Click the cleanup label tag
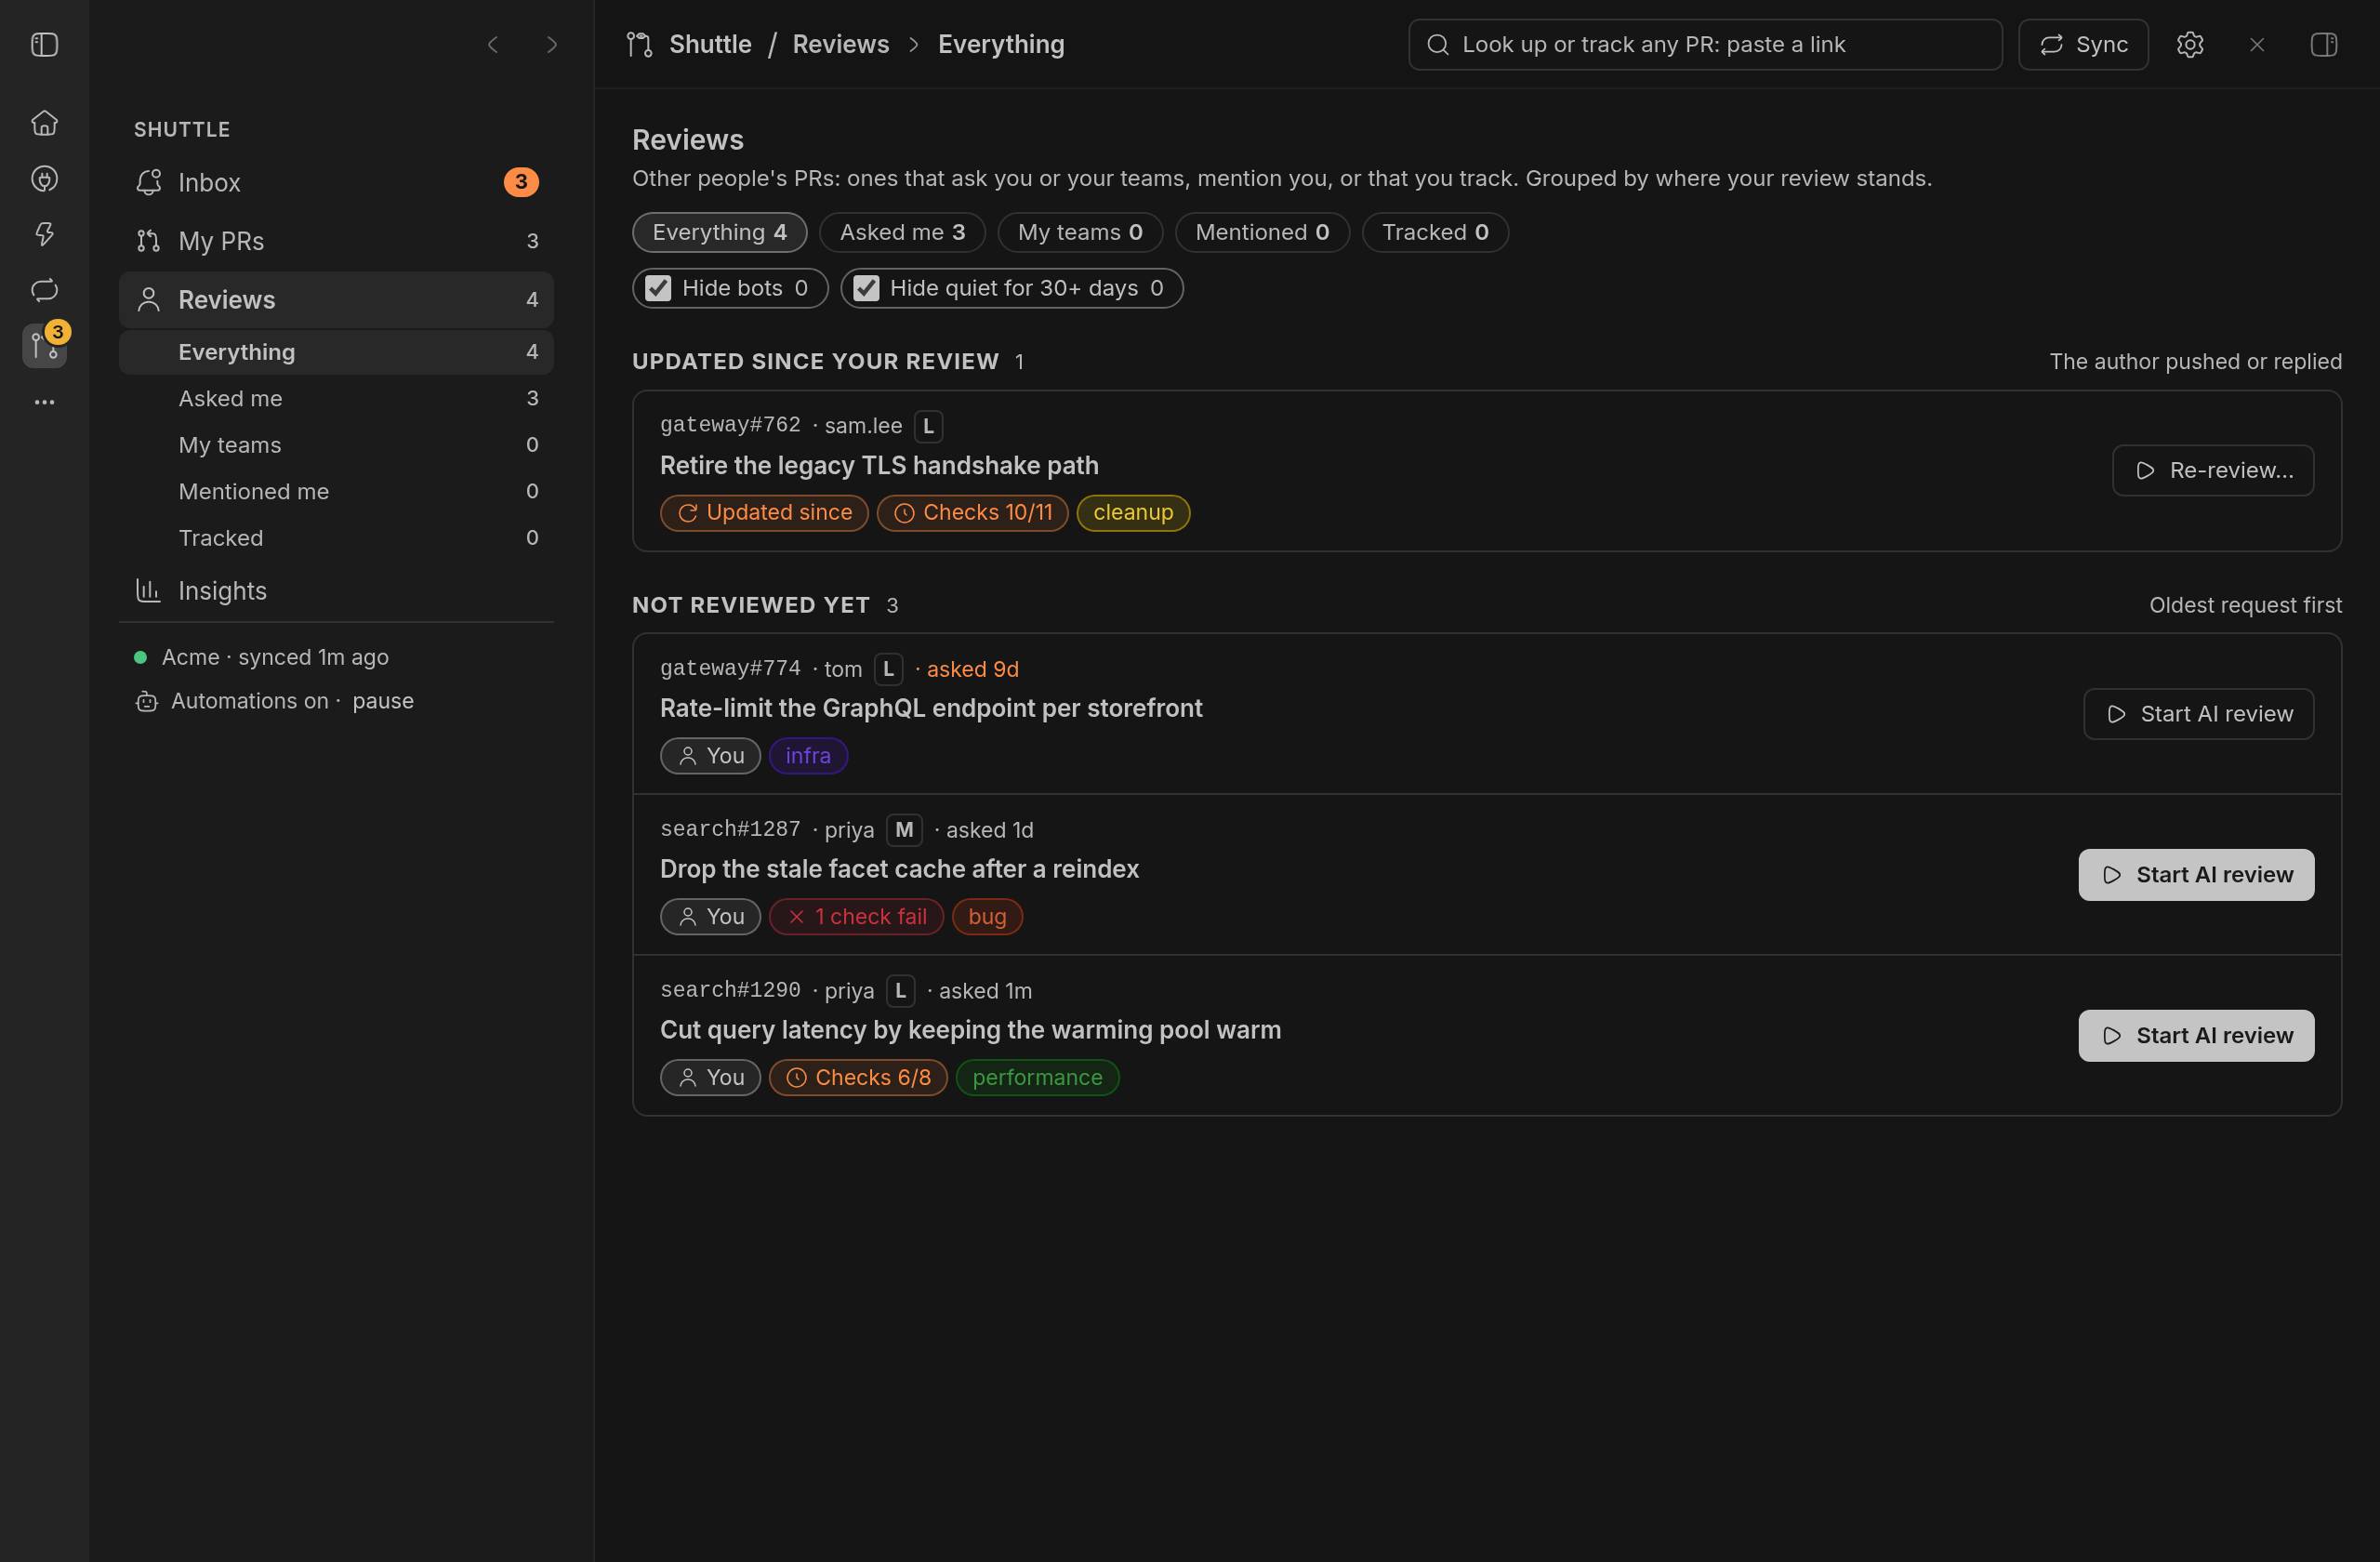2380x1562 pixels. (1133, 513)
